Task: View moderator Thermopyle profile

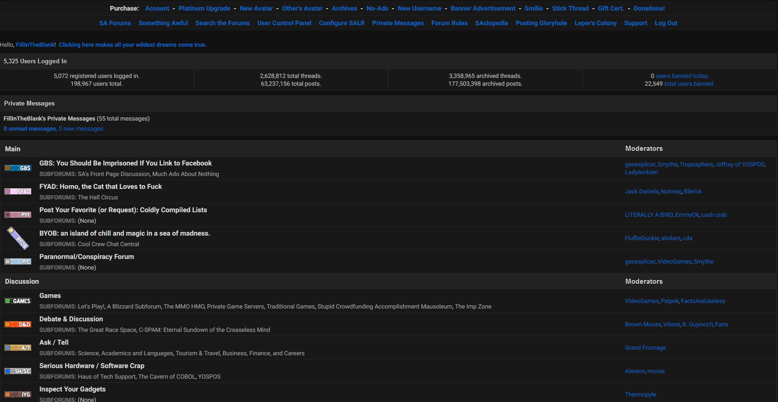Action: tap(640, 395)
